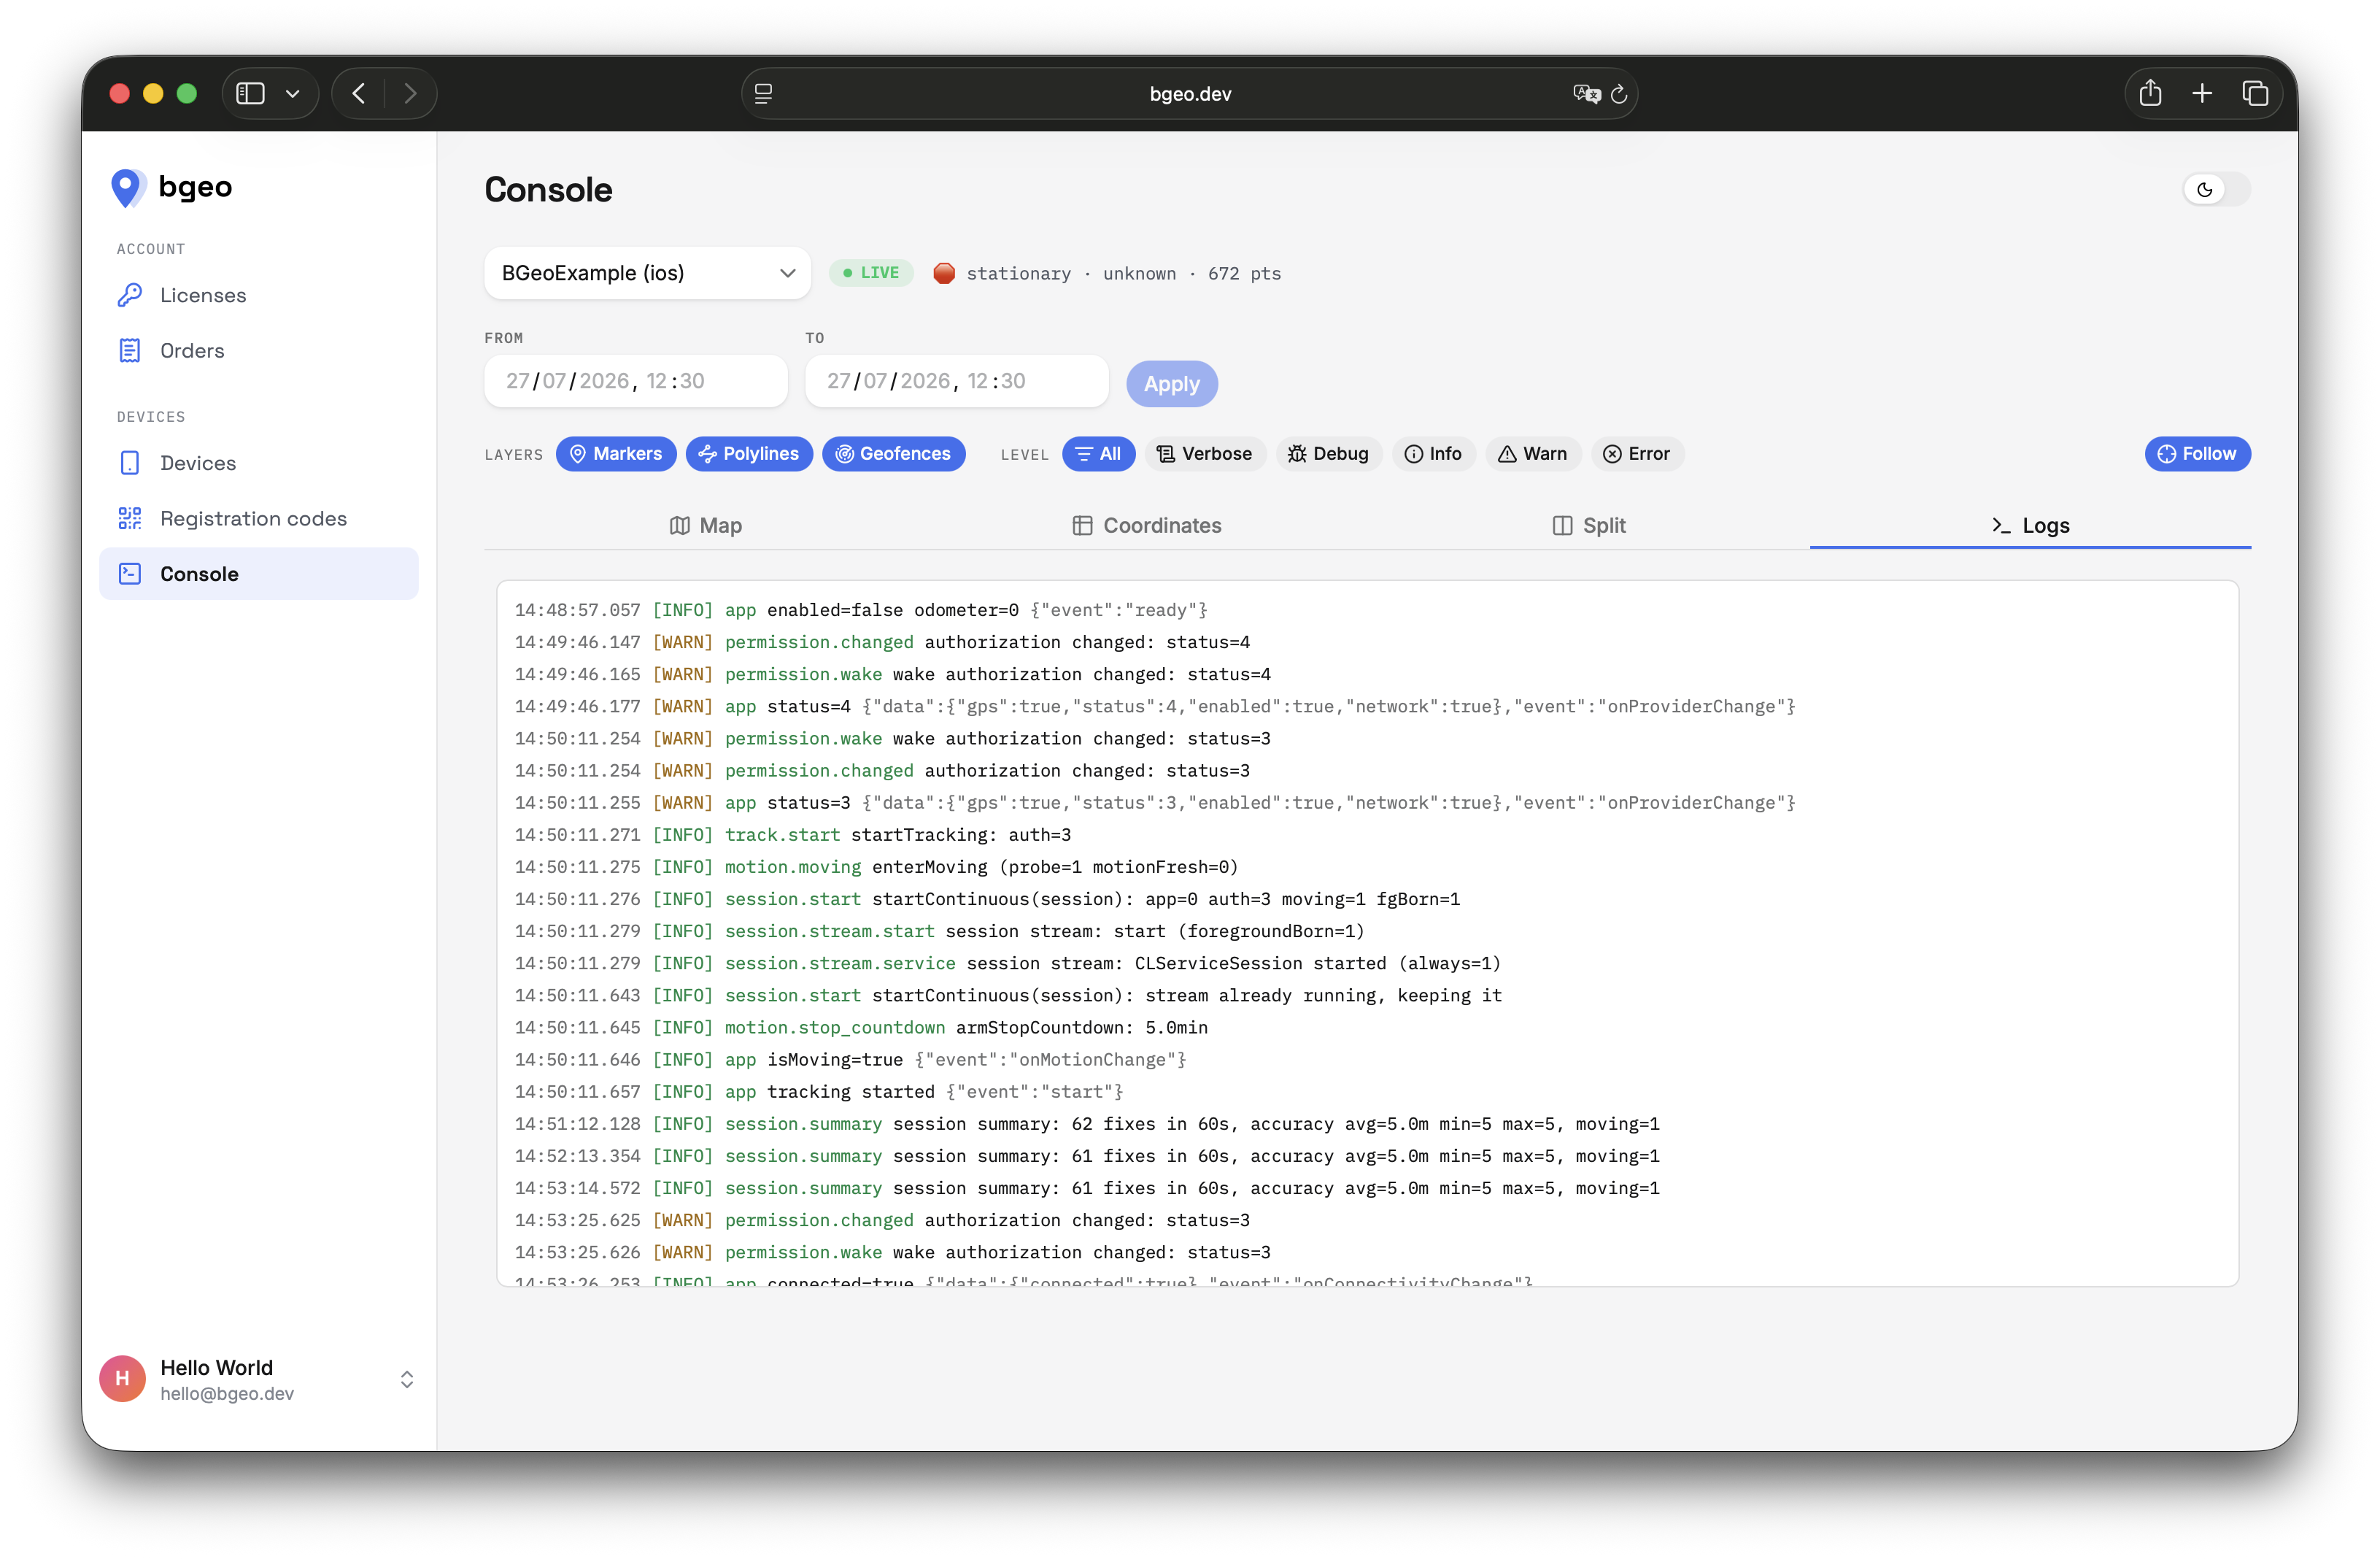Click the bgeo map pin logo
The height and width of the screenshot is (1559, 2380).
[127, 187]
